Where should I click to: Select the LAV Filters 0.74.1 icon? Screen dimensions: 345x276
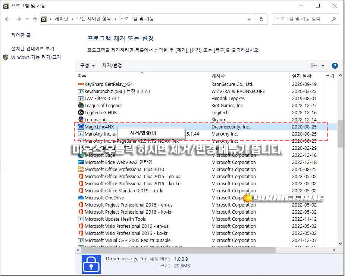(81, 98)
